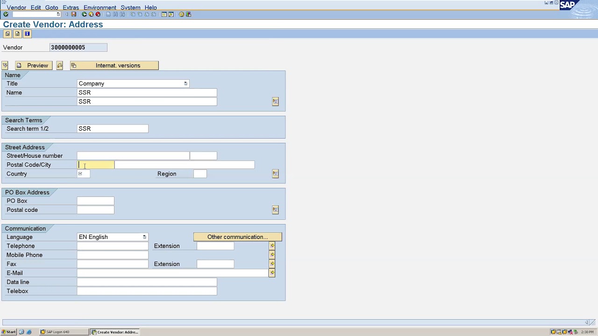Viewport: 598px width, 336px height.
Task: Click the yellow Help question mark icon
Action: (181, 14)
